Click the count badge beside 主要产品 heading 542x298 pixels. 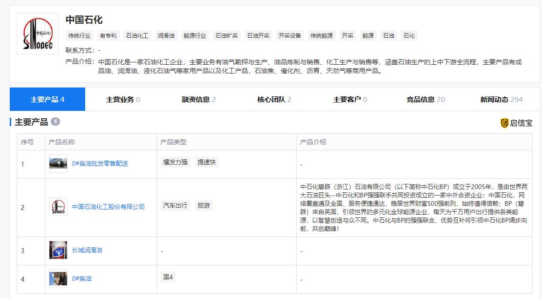click(55, 122)
